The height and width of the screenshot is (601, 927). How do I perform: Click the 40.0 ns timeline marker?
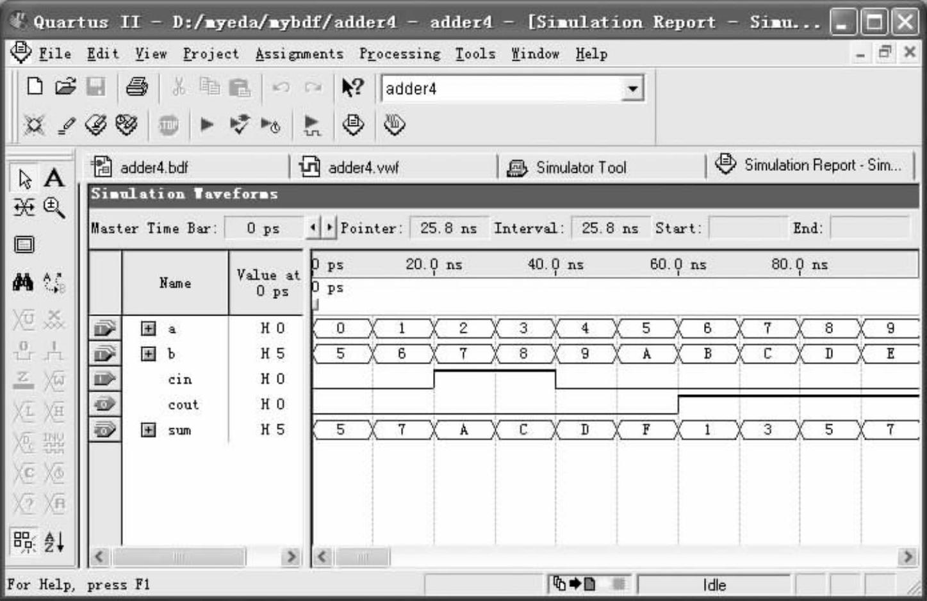tap(555, 264)
